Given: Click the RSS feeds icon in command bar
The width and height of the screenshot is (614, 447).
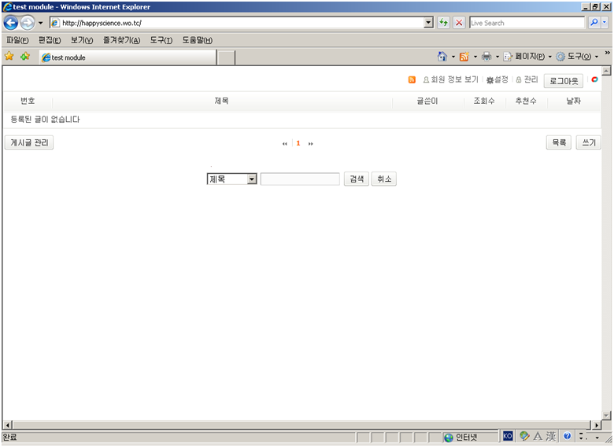Looking at the screenshot, I should point(464,57).
